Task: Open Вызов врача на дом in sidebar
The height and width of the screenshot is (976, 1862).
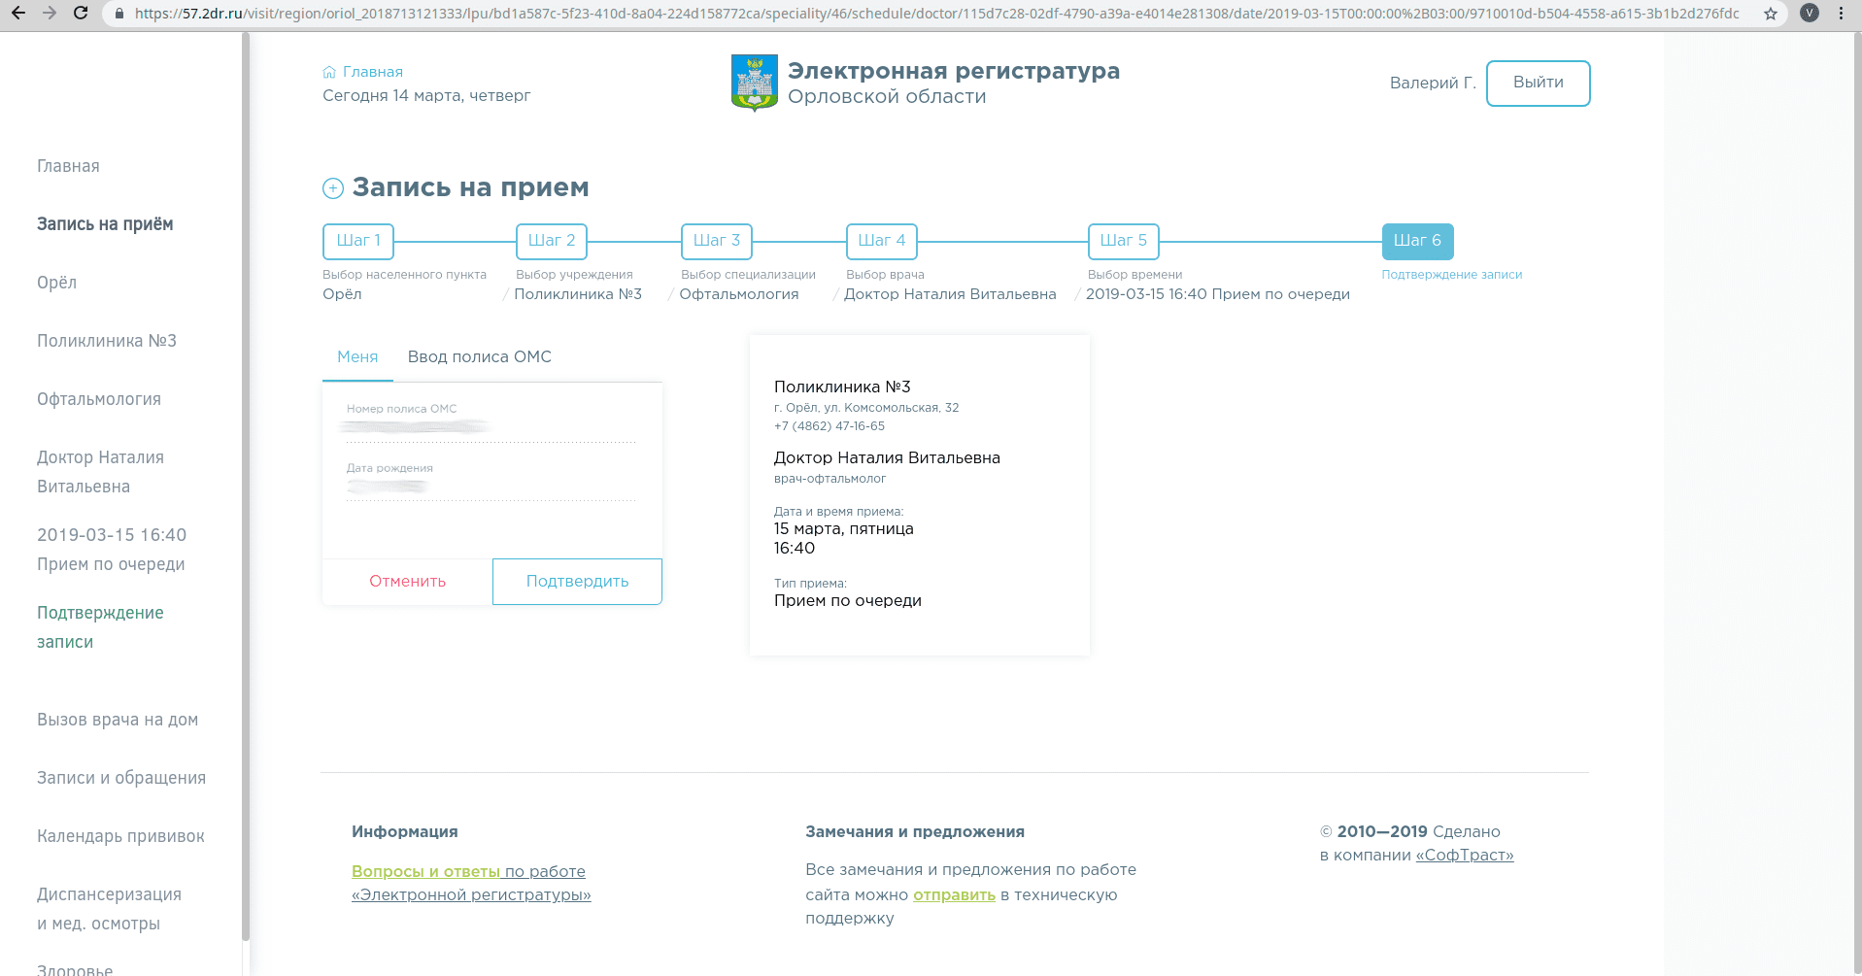Action: click(x=118, y=720)
